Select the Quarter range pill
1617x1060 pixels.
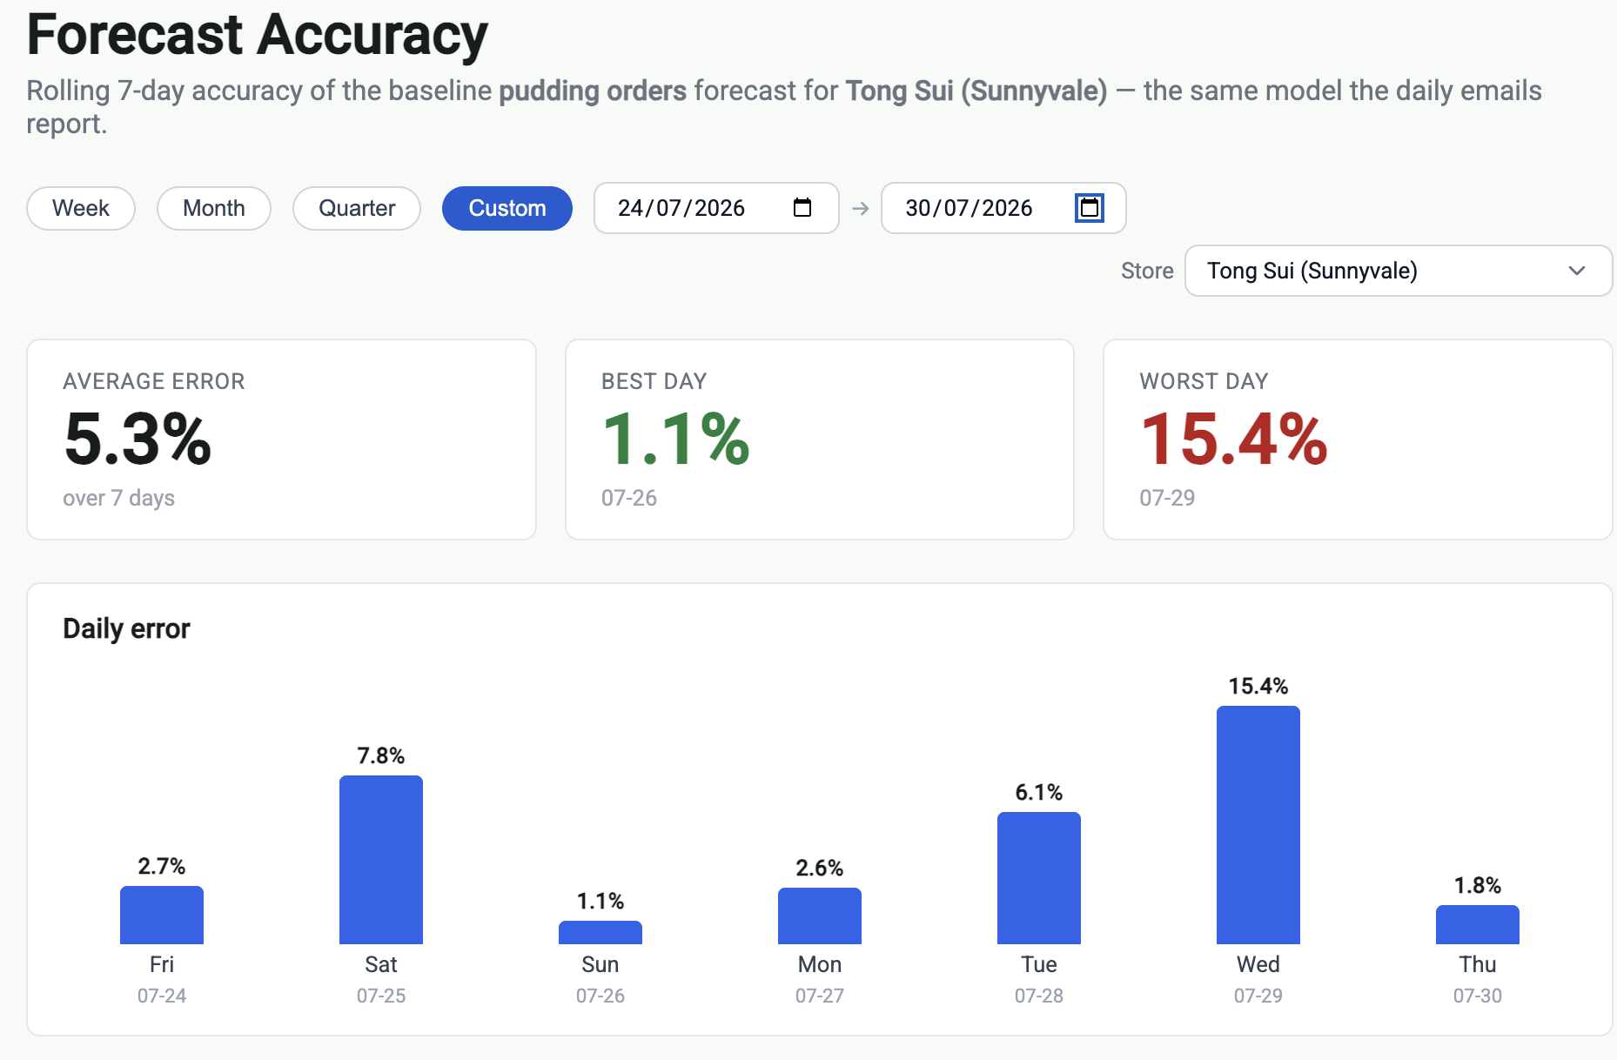tap(357, 208)
